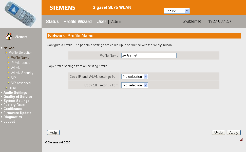
Task: Focus the Profile Name input field
Action: coord(149,55)
